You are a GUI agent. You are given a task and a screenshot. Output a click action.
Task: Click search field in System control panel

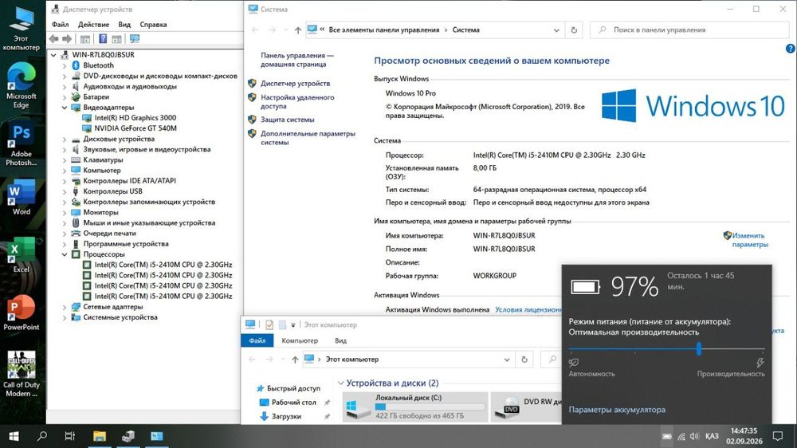[x=689, y=30]
